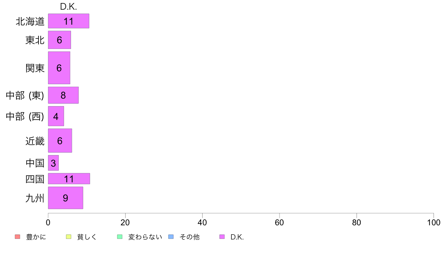This screenshot has width=444, height=275.
Task: Click the red 豊かに legend swatch
Action: (x=18, y=237)
